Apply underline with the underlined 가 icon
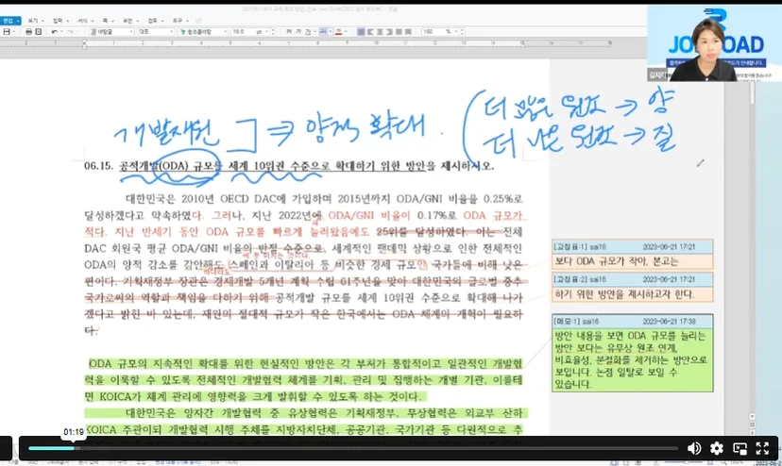 click(x=308, y=31)
